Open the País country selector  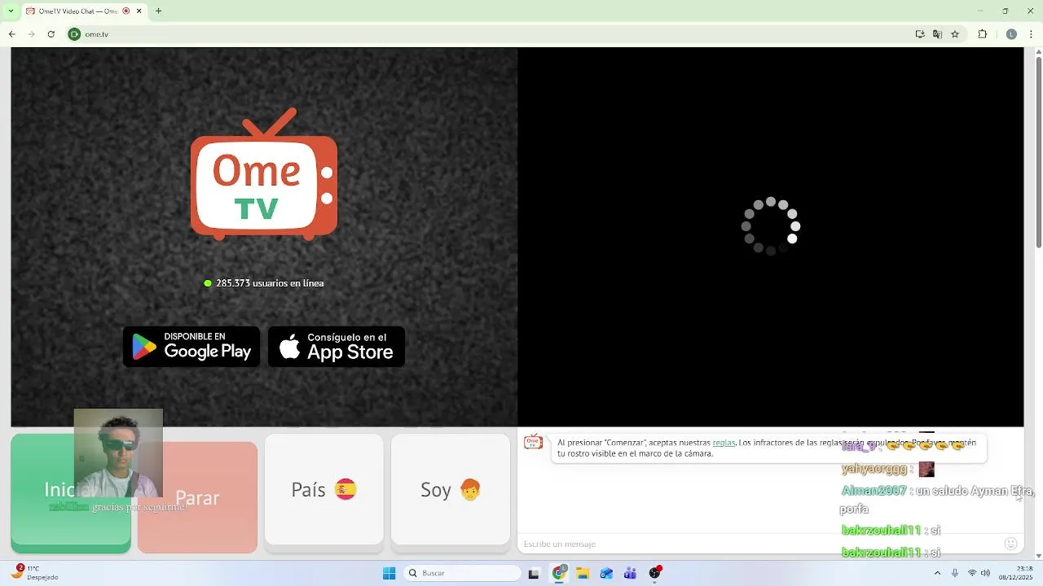click(x=324, y=490)
